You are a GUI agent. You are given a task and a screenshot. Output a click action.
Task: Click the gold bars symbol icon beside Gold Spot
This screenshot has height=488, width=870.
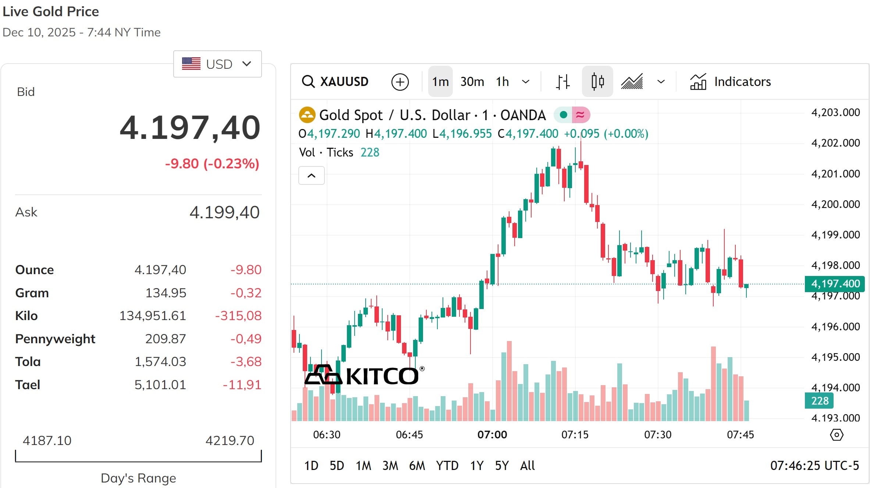[x=307, y=115]
